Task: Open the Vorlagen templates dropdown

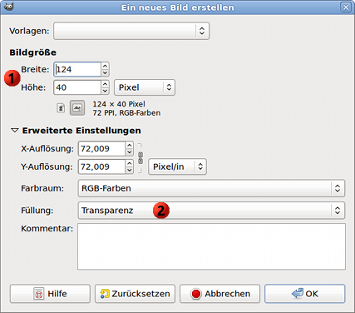Action: tap(131, 31)
